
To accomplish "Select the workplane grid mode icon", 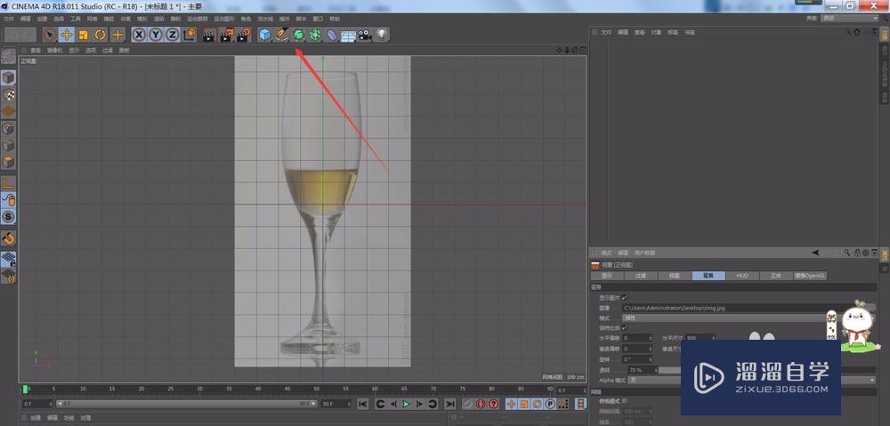I will point(8,112).
